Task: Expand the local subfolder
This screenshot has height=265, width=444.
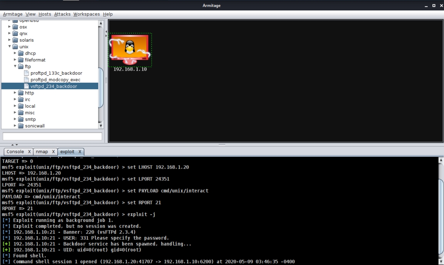Action: pos(15,106)
